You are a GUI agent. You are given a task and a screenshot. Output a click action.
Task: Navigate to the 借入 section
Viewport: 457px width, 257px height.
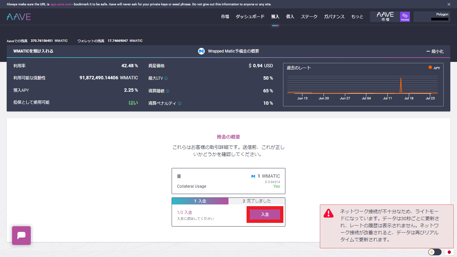click(x=290, y=16)
